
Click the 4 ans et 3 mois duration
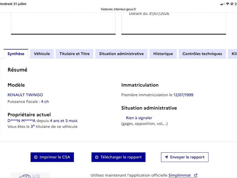click(x=64, y=121)
